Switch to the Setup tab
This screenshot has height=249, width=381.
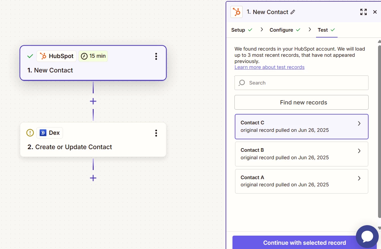pyautogui.click(x=242, y=30)
